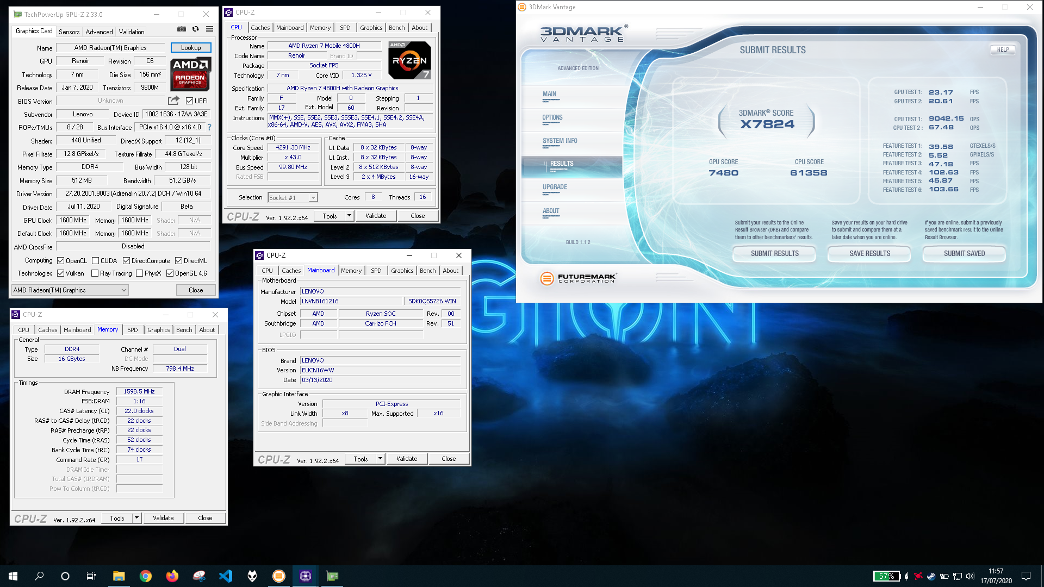Open the Socket #1 selection dropdown

coord(293,198)
